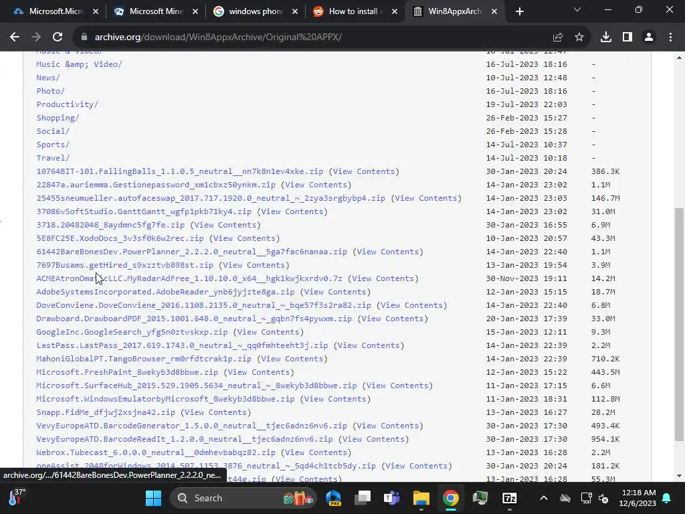Viewport: 685px width, 514px height.
Task: Open a new browser tab
Action: click(x=519, y=11)
